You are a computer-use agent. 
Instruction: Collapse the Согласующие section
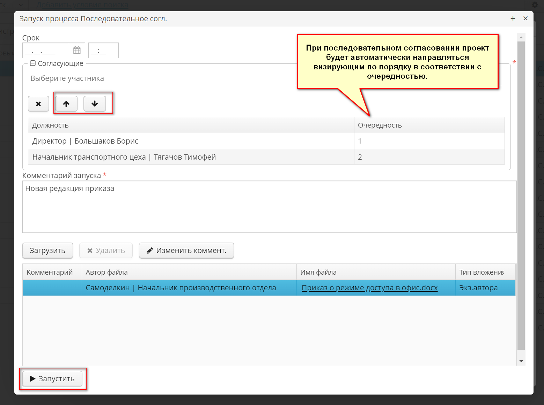pyautogui.click(x=33, y=63)
